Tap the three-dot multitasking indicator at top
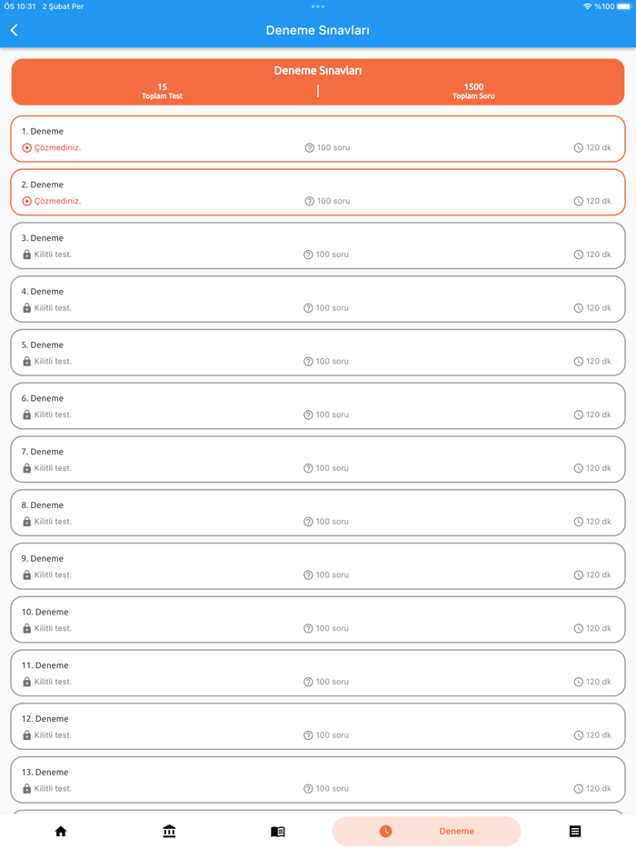This screenshot has height=849, width=636. (x=318, y=6)
